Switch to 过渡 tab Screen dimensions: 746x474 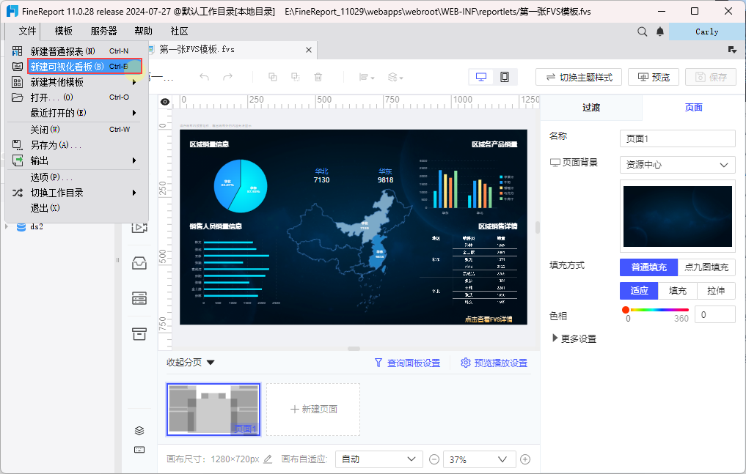pyautogui.click(x=591, y=108)
